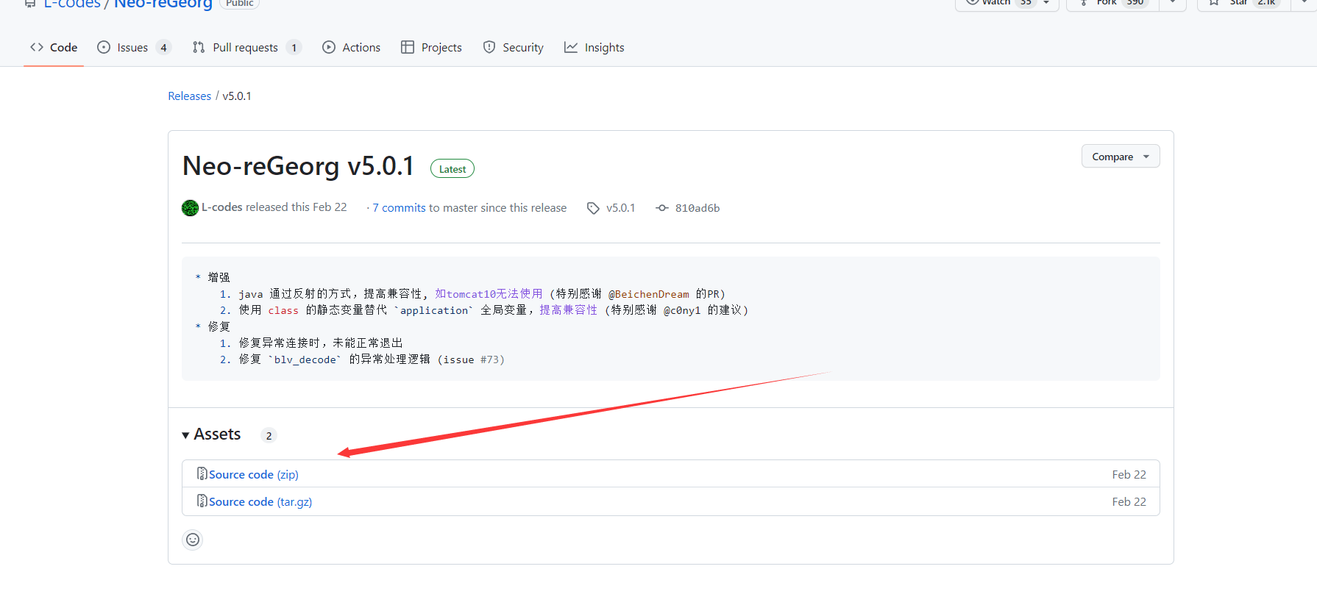Viewport: 1317px width, 594px height.
Task: Click the Security shield icon
Action: coord(489,47)
